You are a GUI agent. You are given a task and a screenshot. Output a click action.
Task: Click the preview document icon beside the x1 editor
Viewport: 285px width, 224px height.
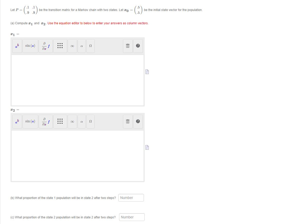pos(147,72)
